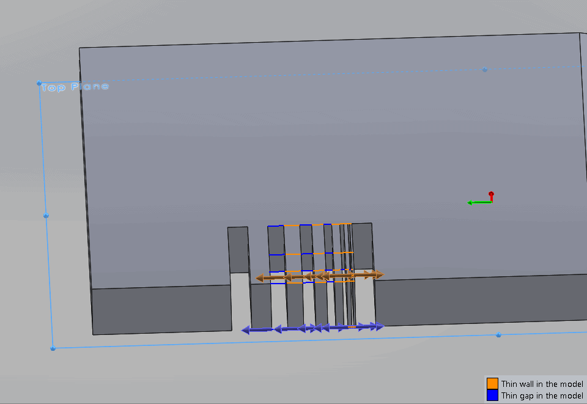Viewport: 587px width, 404px height.
Task: Grab the Top Plane top-left corner handle
Action: click(x=39, y=83)
